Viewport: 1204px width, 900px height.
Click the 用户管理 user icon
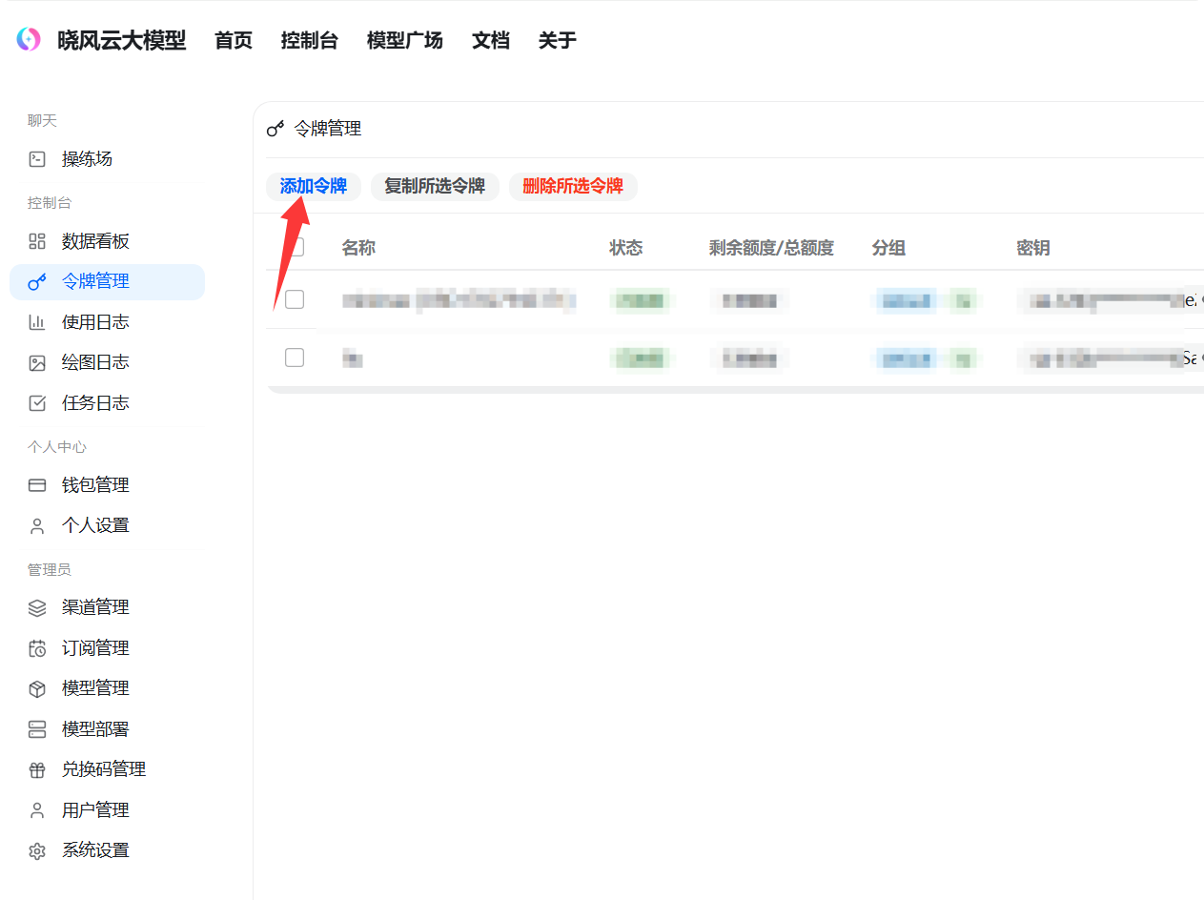point(37,810)
